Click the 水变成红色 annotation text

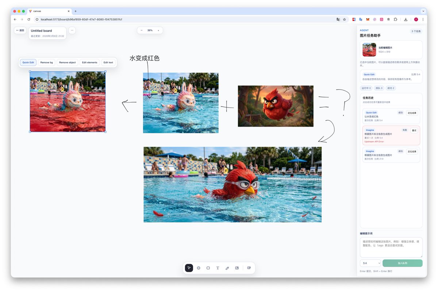(145, 58)
